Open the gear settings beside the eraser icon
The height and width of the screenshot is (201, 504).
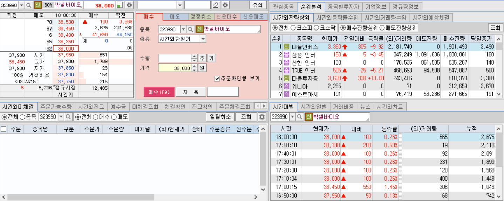click(225, 5)
